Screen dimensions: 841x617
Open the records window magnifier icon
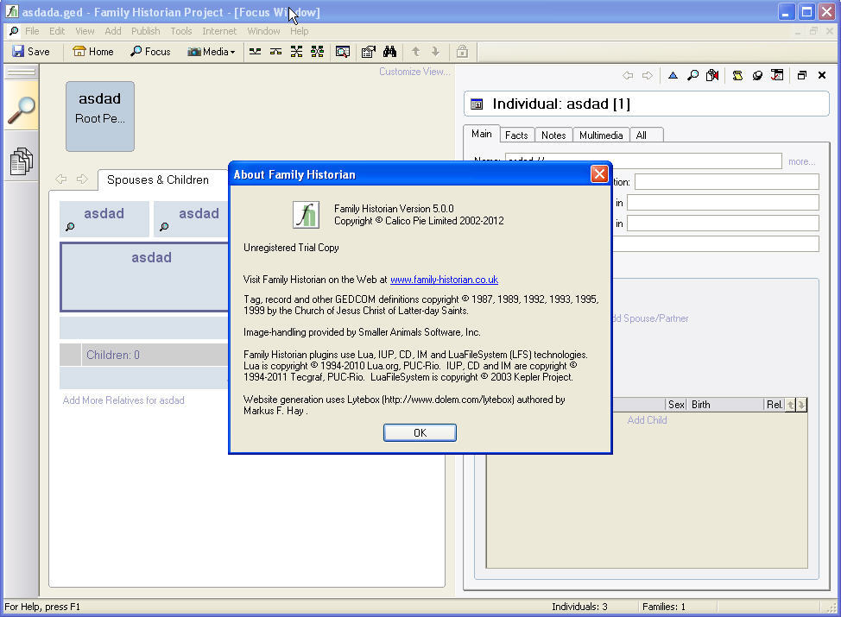point(343,52)
